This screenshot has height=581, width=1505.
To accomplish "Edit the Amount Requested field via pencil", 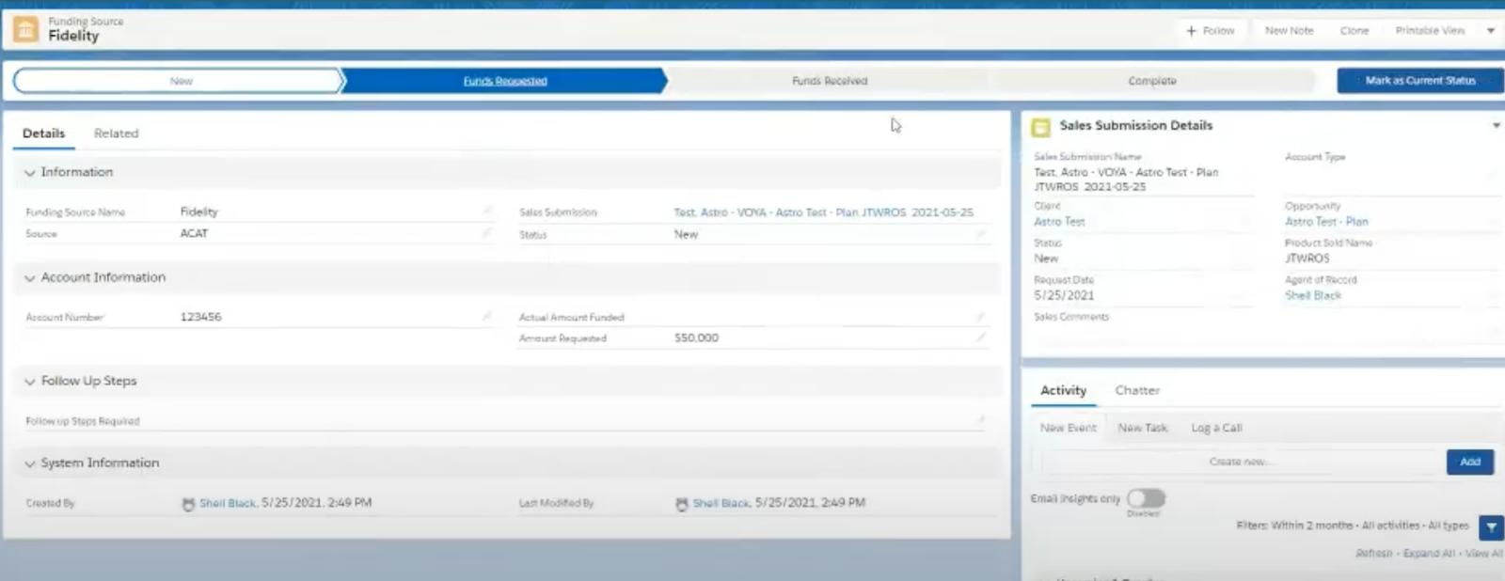I will point(981,338).
